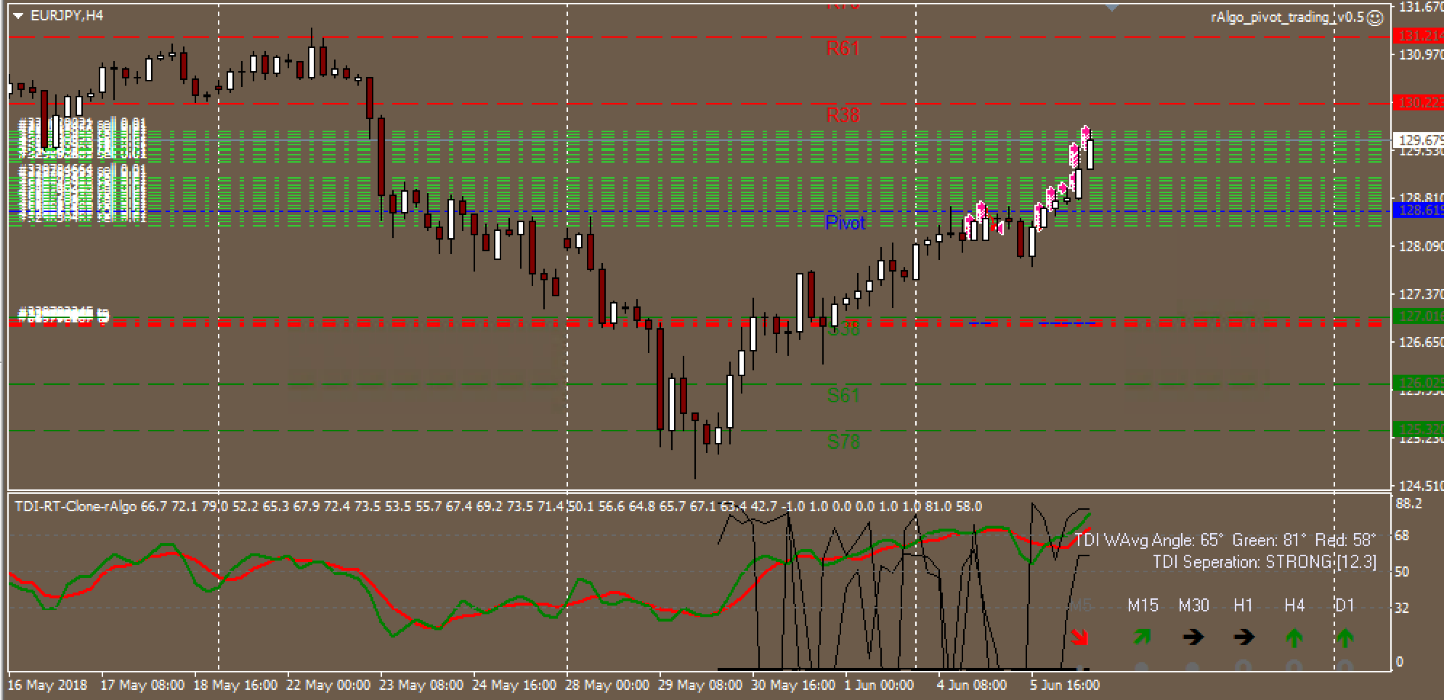Click the current price 129.679 tag
The height and width of the screenshot is (700, 1444).
[1419, 140]
